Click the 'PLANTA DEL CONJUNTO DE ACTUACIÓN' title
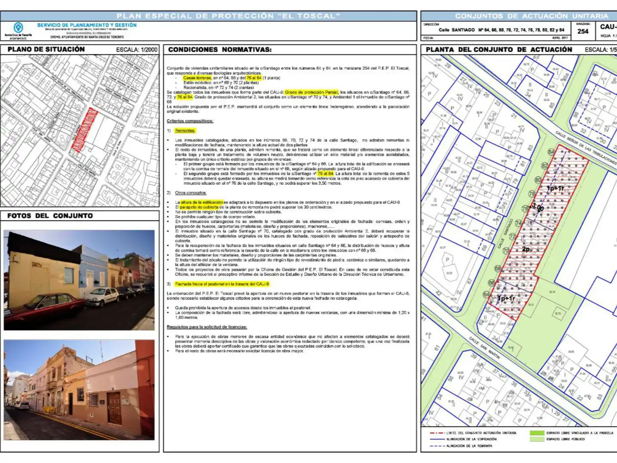Image resolution: width=617 pixels, height=463 pixels. [x=499, y=50]
